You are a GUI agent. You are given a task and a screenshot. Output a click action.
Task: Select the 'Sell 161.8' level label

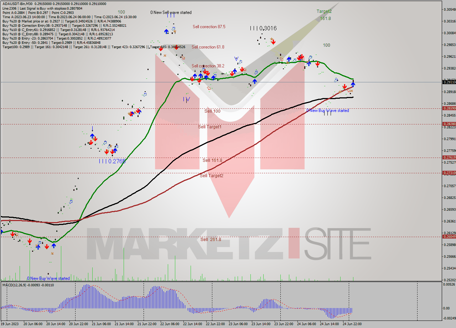point(212,160)
